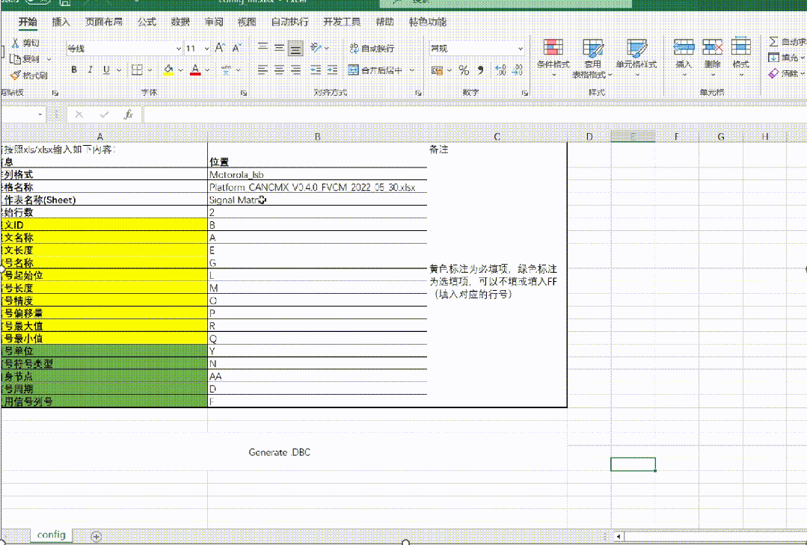Switch to the Insert (插入) ribbon tab

pos(61,22)
